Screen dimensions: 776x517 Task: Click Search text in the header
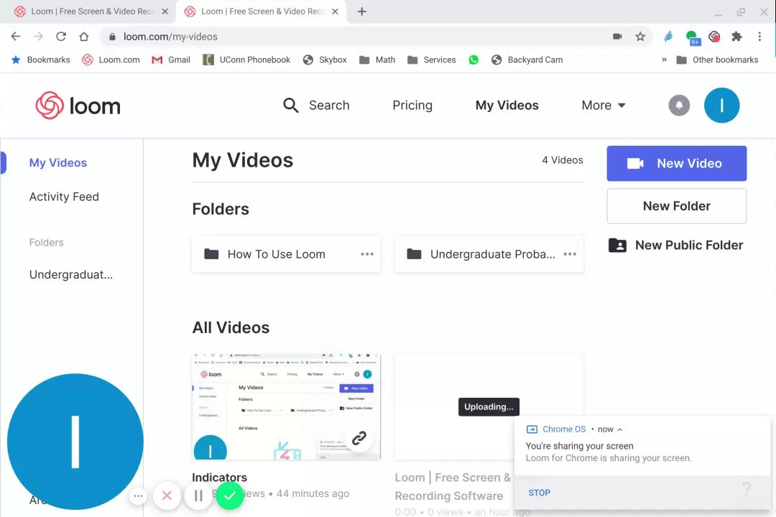click(x=329, y=106)
